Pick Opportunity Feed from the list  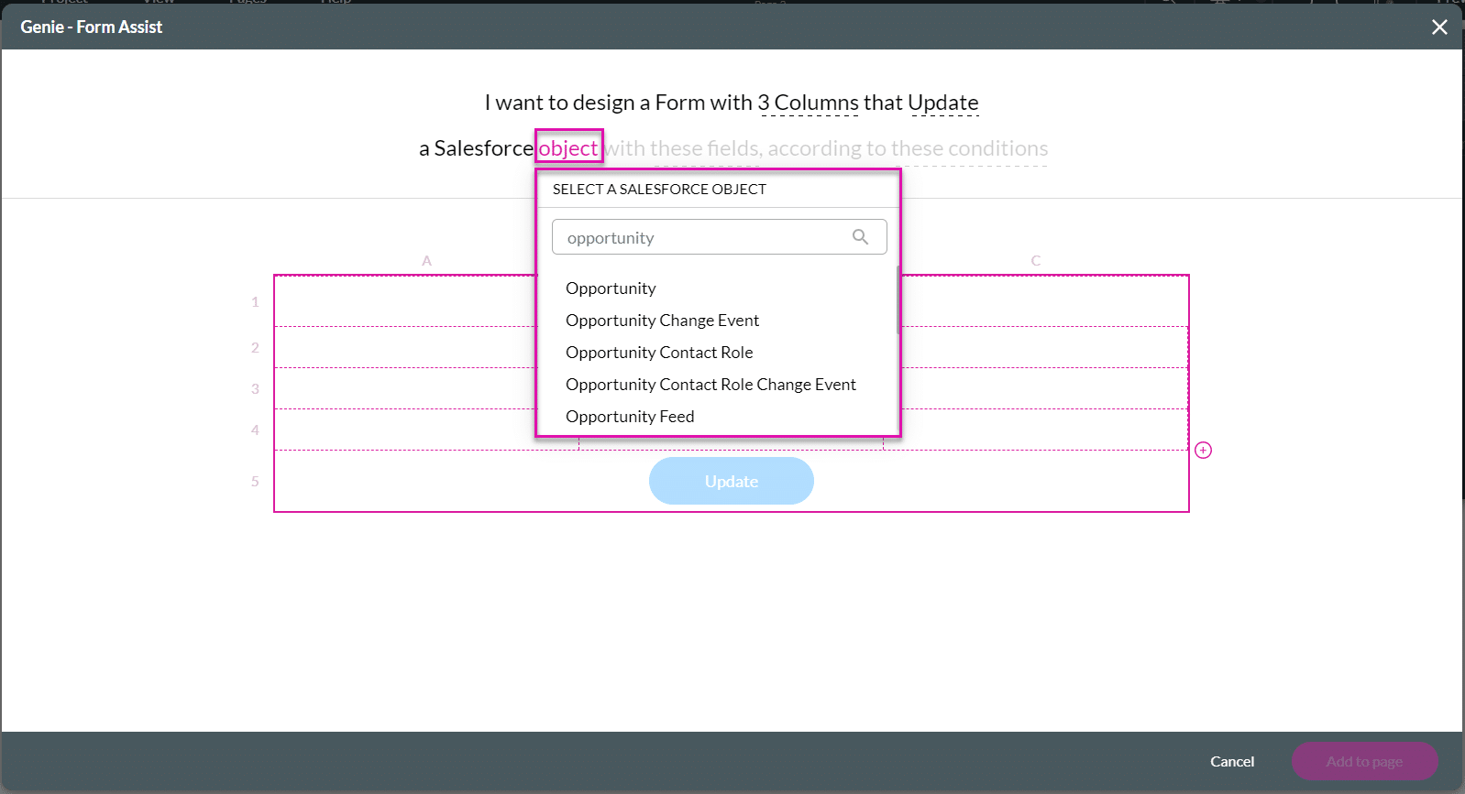[630, 417]
